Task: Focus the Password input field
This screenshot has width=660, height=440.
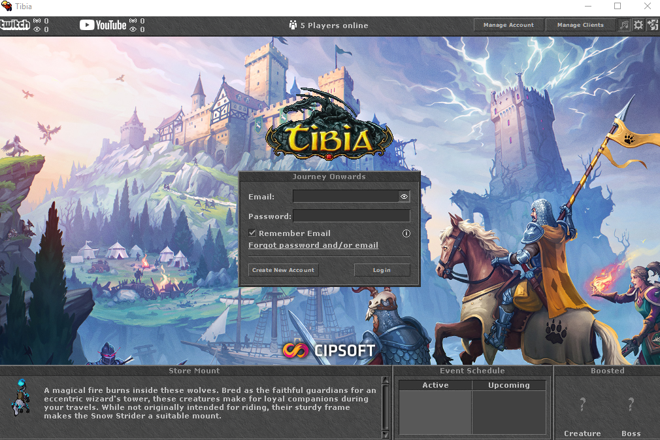Action: point(352,216)
